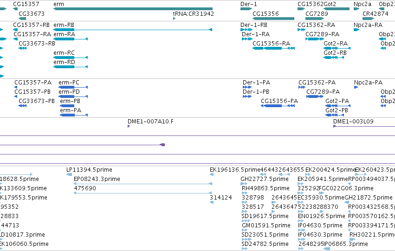The height and width of the screenshot is (251, 395).
Task: Select the CG15356-PA protein label
Action: (279, 101)
